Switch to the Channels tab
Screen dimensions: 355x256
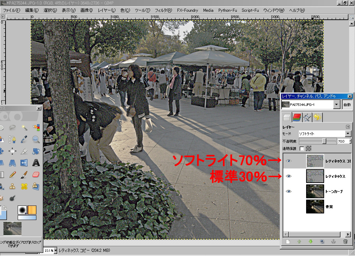297,117
